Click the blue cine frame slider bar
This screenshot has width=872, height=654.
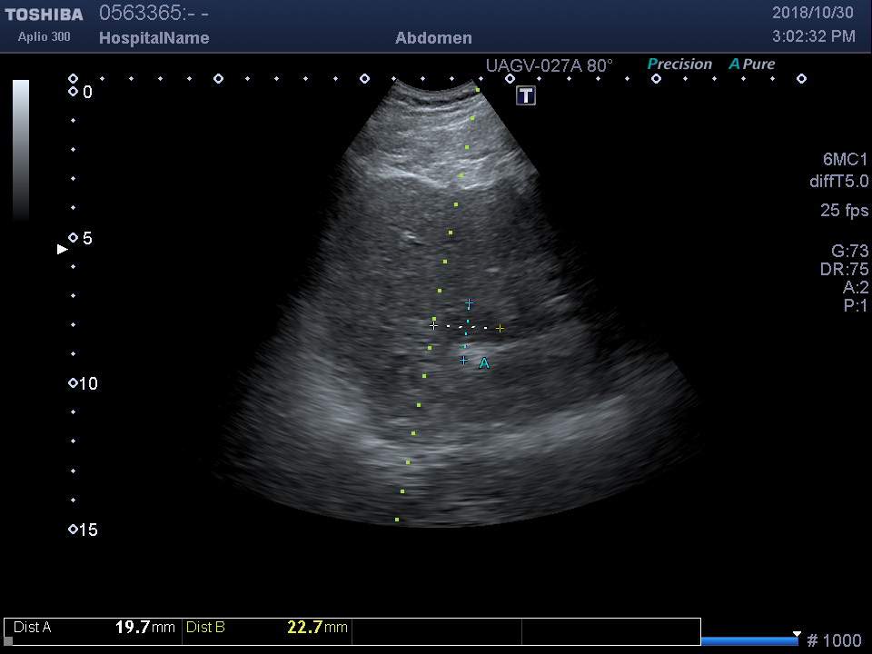(x=748, y=641)
